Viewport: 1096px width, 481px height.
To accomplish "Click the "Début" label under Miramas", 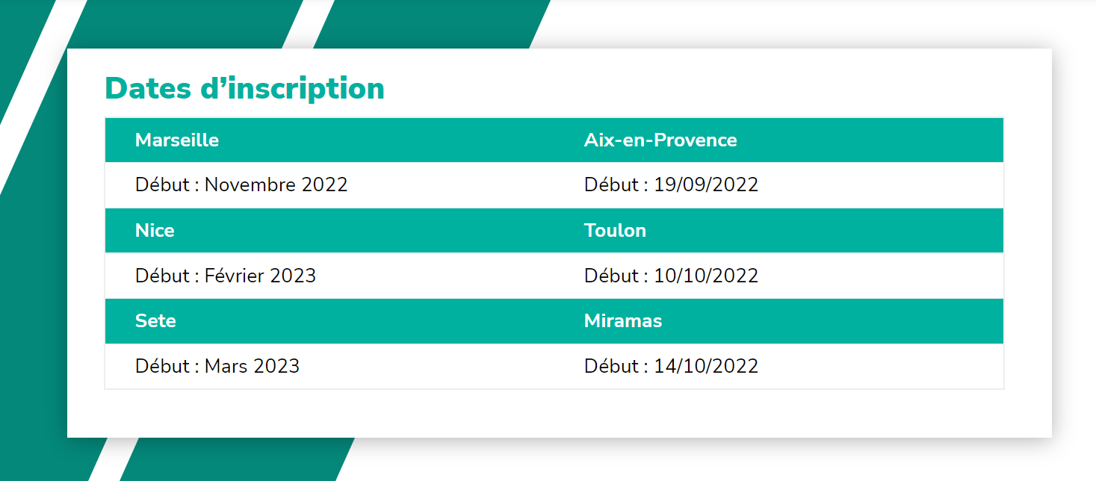I will (x=611, y=367).
